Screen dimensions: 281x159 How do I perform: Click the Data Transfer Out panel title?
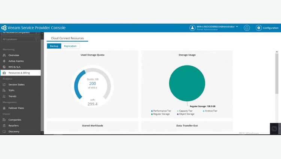coord(187,126)
